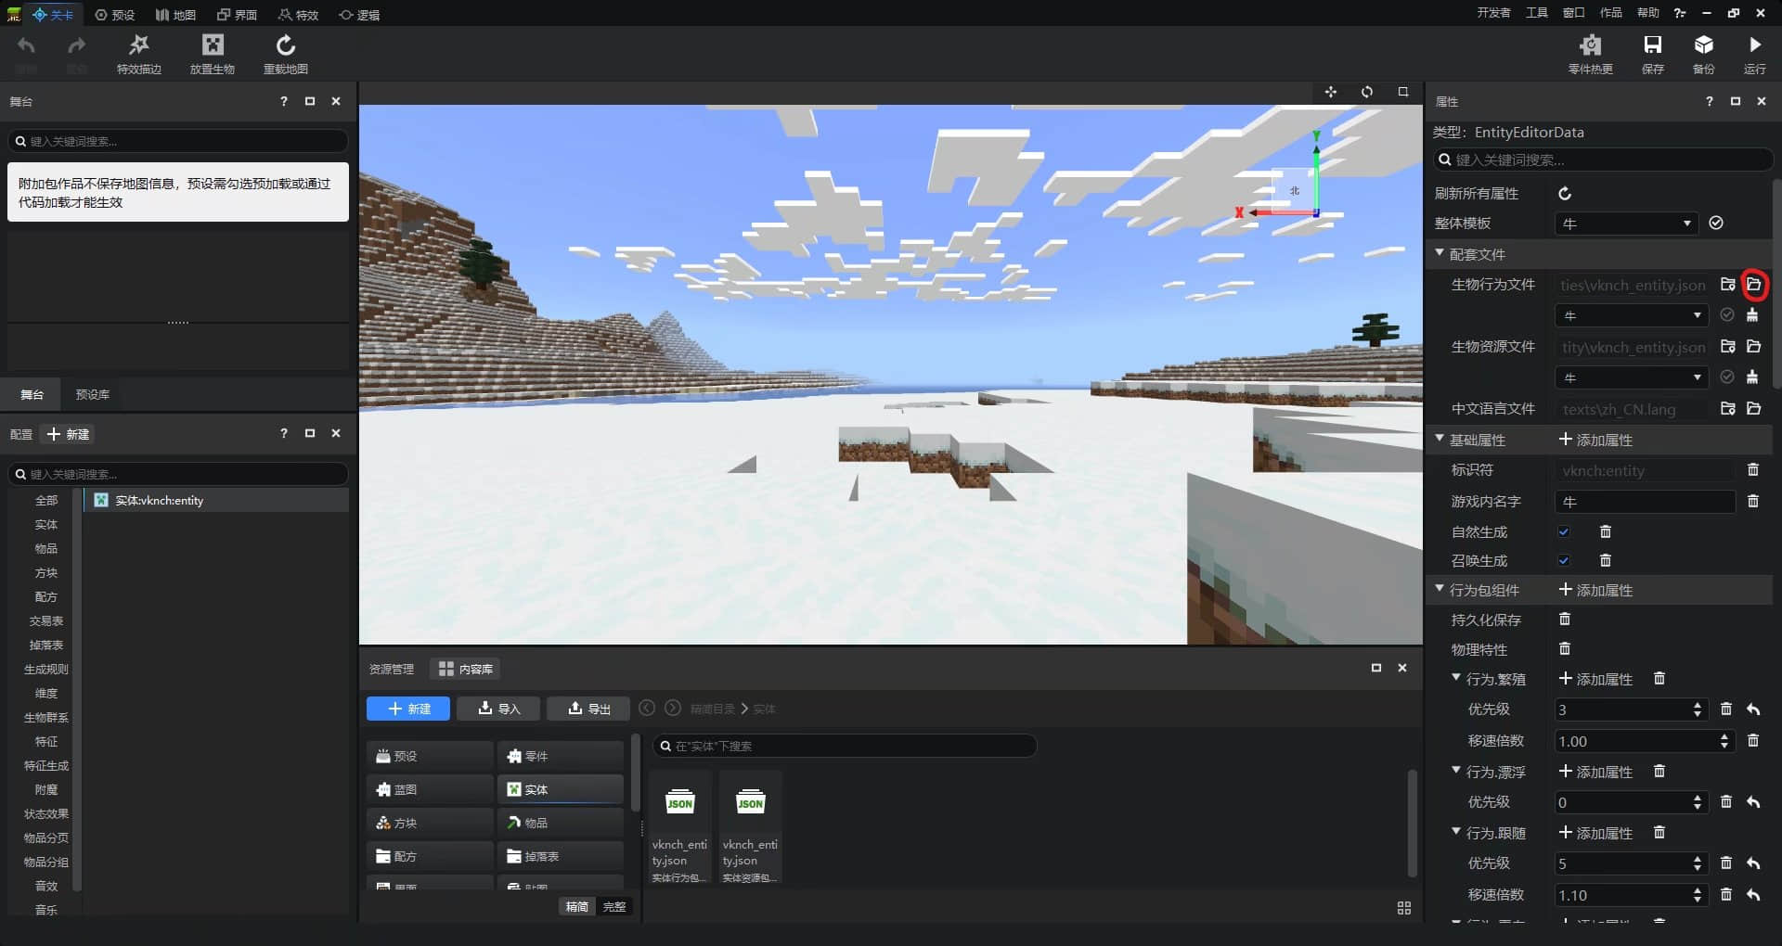
Task: Select the 实体行为包 vknch_entity.json file
Action: (x=679, y=828)
